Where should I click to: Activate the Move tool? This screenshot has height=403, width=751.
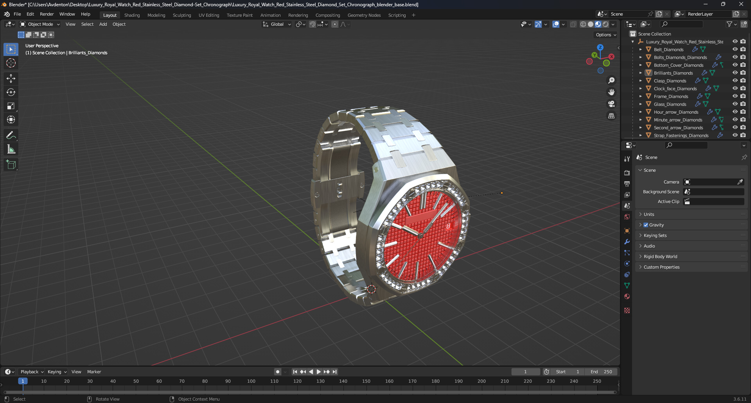point(11,78)
